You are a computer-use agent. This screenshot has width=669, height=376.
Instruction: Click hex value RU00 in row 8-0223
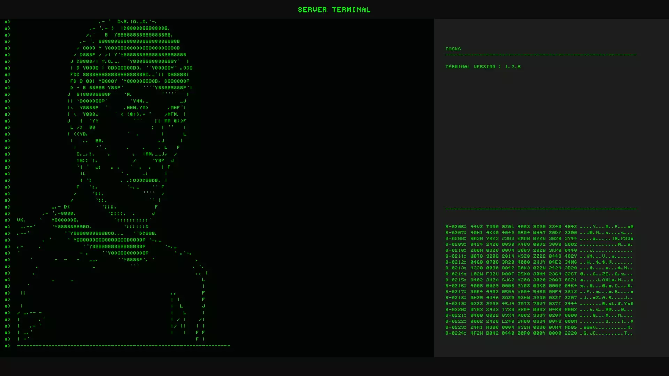click(x=492, y=327)
